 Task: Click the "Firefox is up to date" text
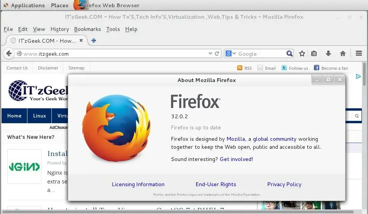pos(196,127)
